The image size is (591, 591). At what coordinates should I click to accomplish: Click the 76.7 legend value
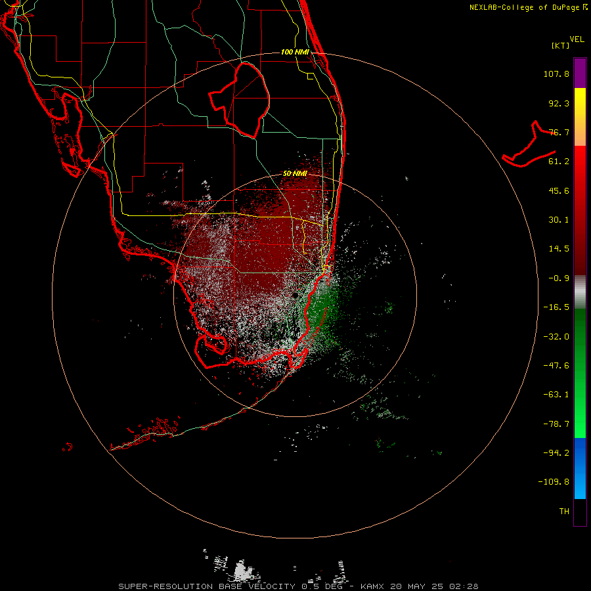coord(559,132)
